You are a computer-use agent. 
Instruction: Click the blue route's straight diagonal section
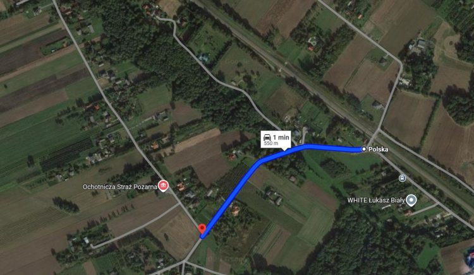coord(230,197)
